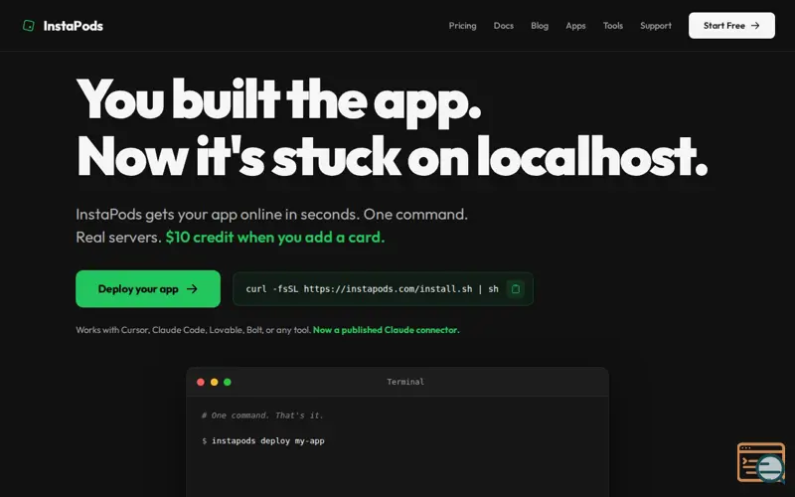Open the Support page
This screenshot has height=497, width=795.
coord(655,26)
